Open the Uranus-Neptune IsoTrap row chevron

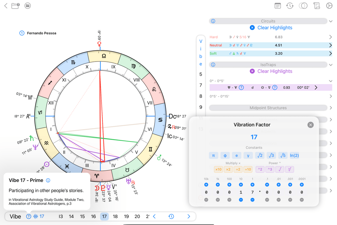[x=316, y=87]
